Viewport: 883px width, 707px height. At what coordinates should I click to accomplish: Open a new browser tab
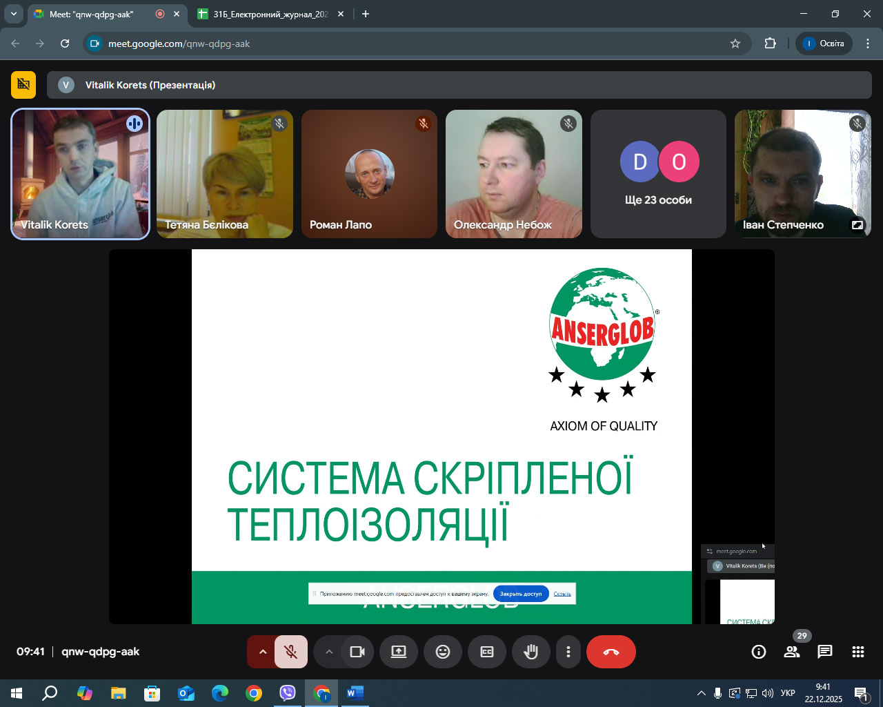[x=366, y=14]
